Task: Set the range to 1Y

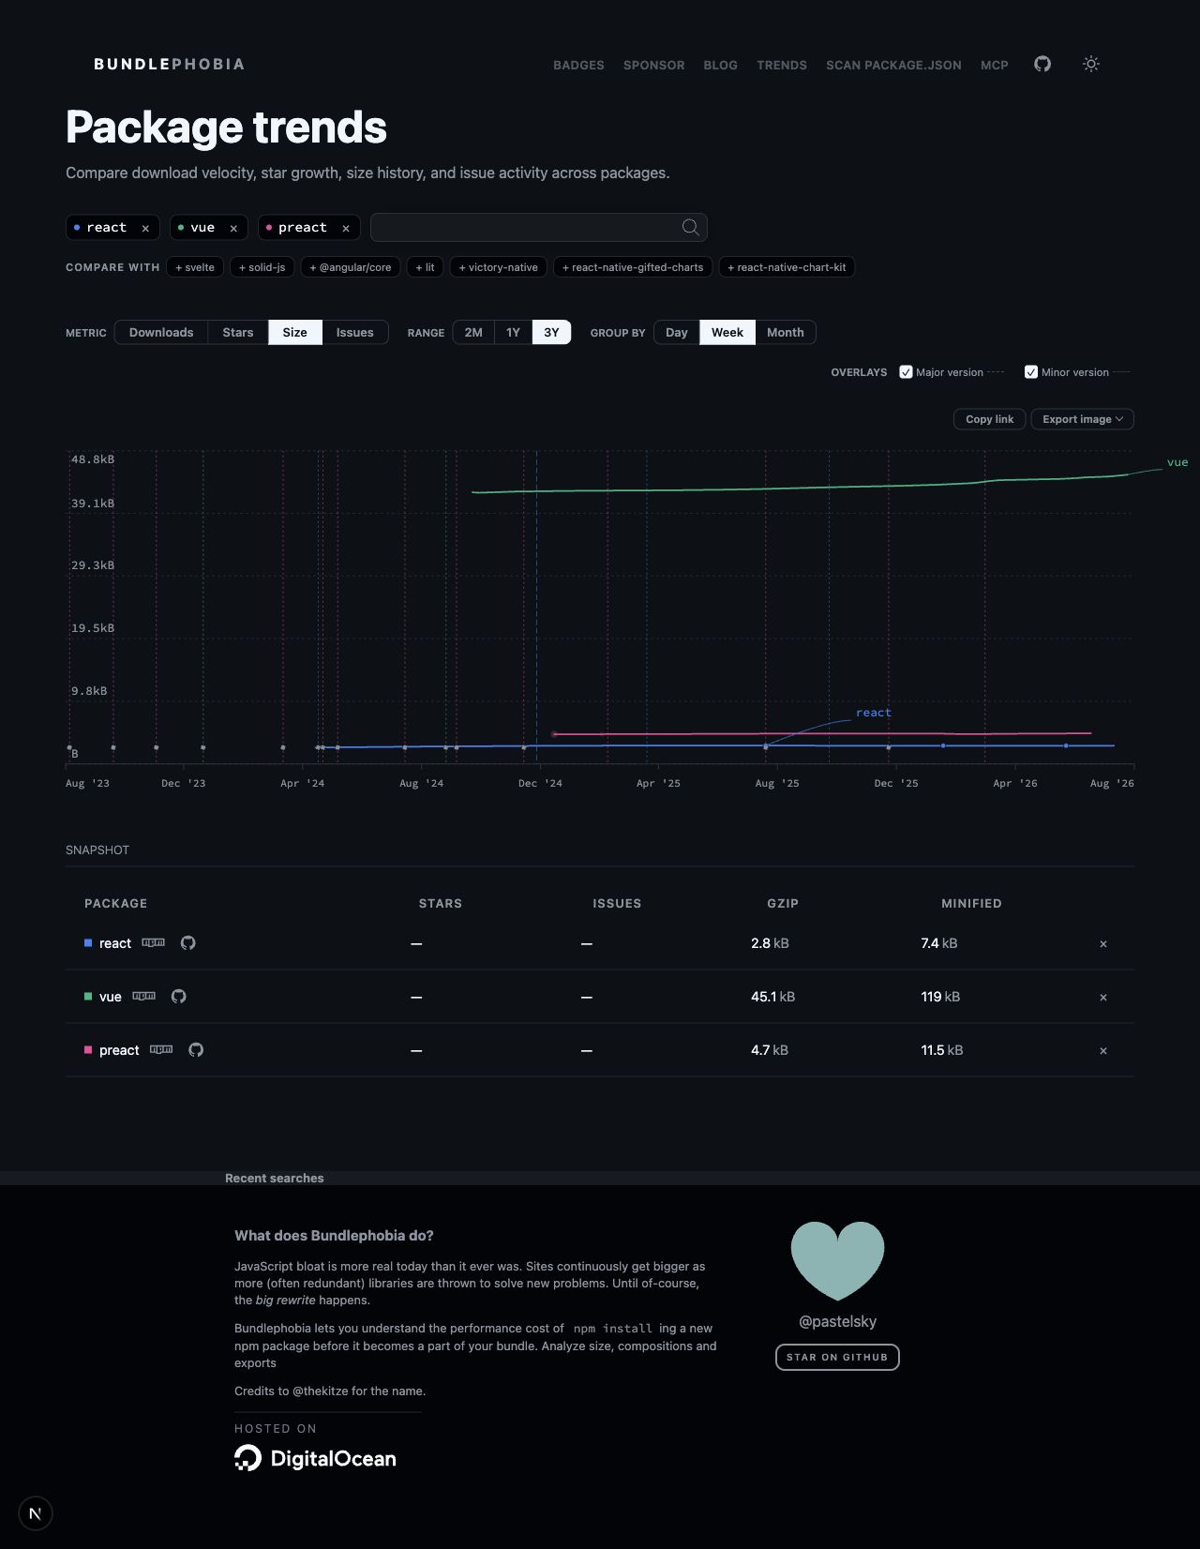Action: point(513,332)
